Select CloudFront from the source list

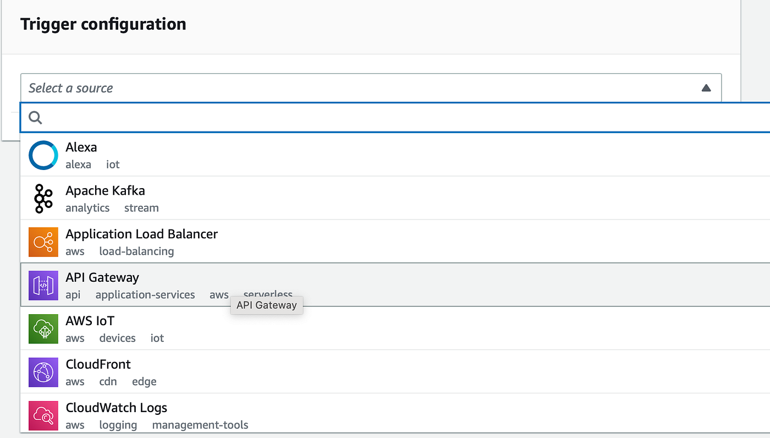point(395,372)
